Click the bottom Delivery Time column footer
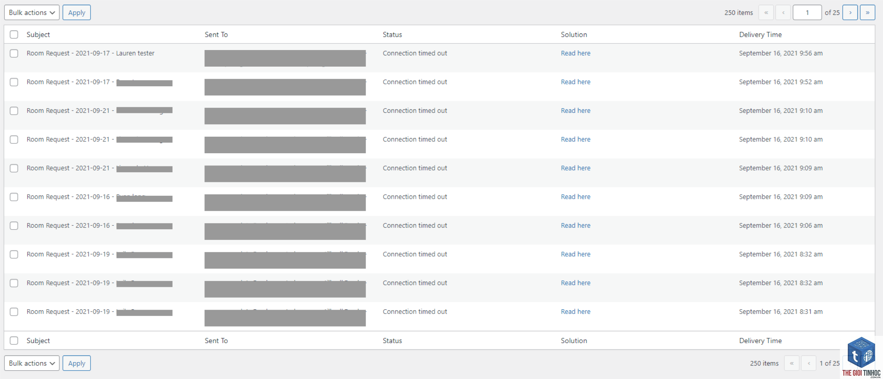This screenshot has width=883, height=379. 760,341
